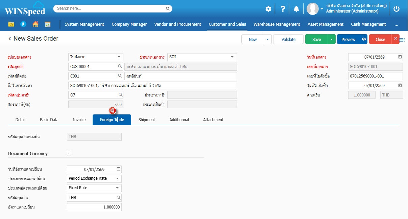Click the search icon in customer code field
This screenshot has width=408, height=219.
click(120, 67)
